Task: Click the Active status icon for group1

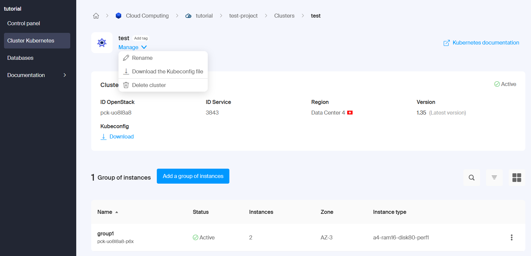Action: pyautogui.click(x=195, y=237)
